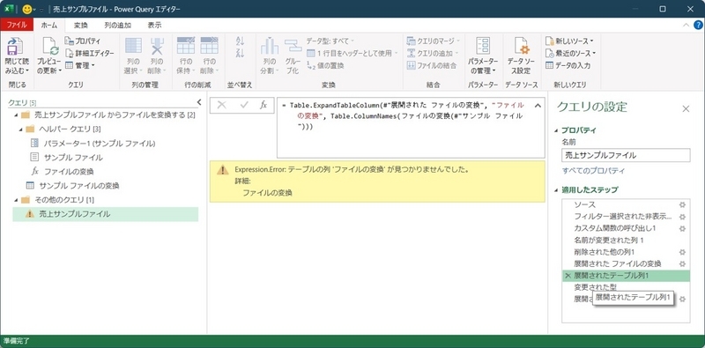
Task: Switch to the Transform (変換) tab
Action: (x=81, y=26)
